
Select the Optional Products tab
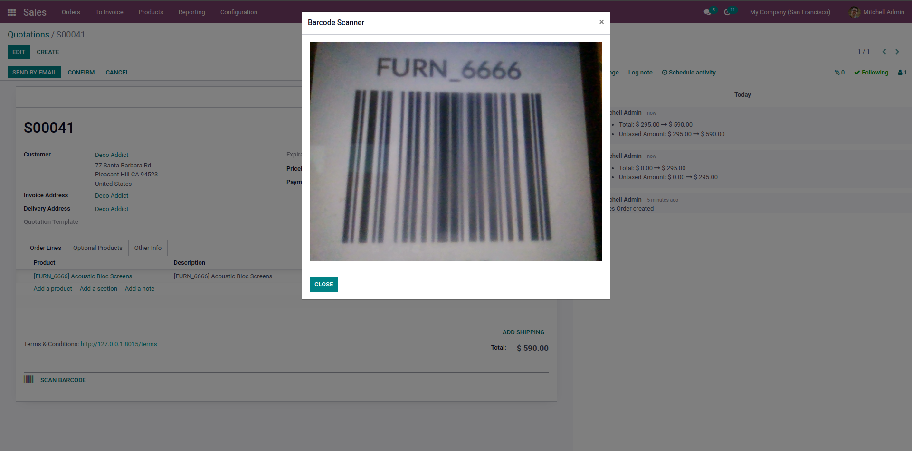tap(98, 248)
